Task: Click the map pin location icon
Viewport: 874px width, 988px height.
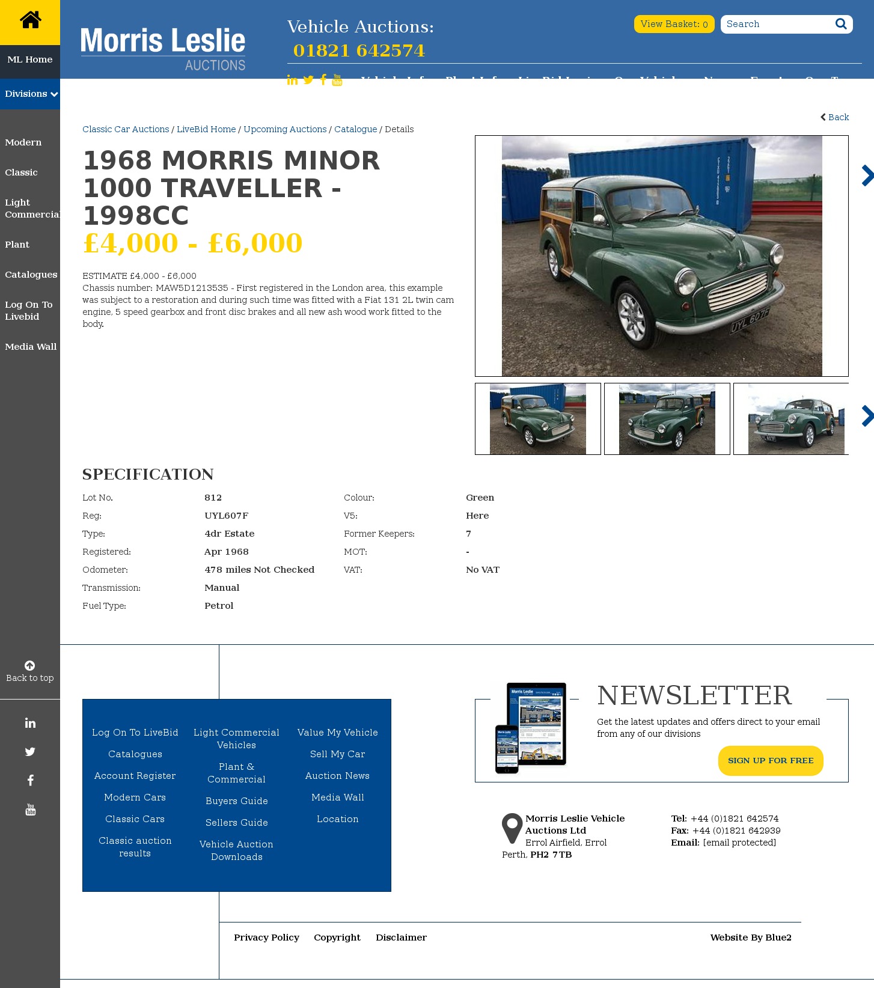Action: pos(512,828)
